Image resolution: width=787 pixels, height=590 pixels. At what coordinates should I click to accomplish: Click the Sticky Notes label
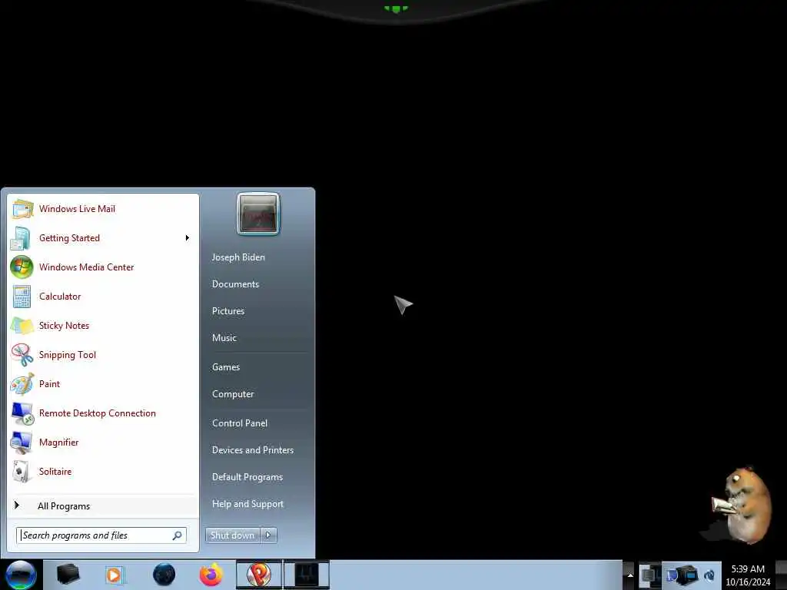click(x=65, y=326)
